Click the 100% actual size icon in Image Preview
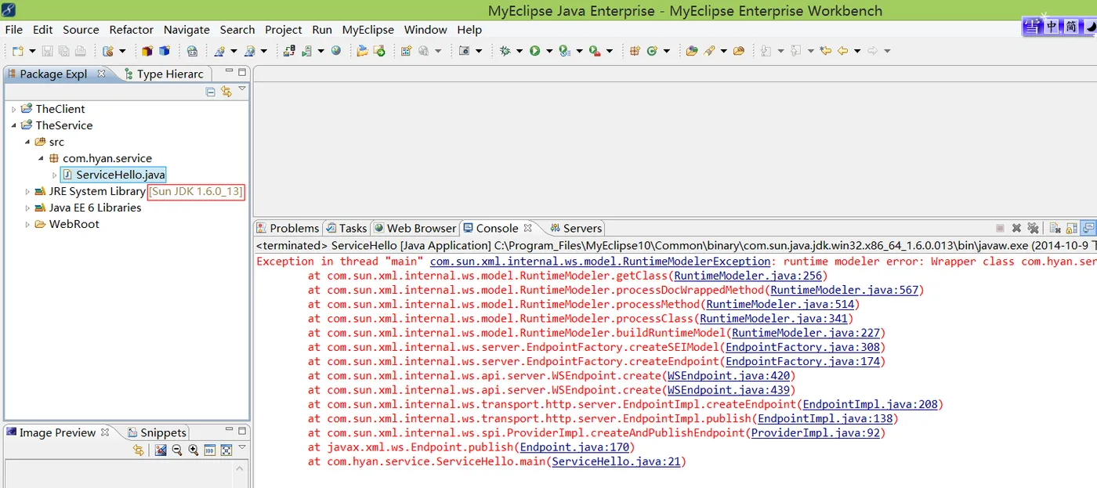 209,450
